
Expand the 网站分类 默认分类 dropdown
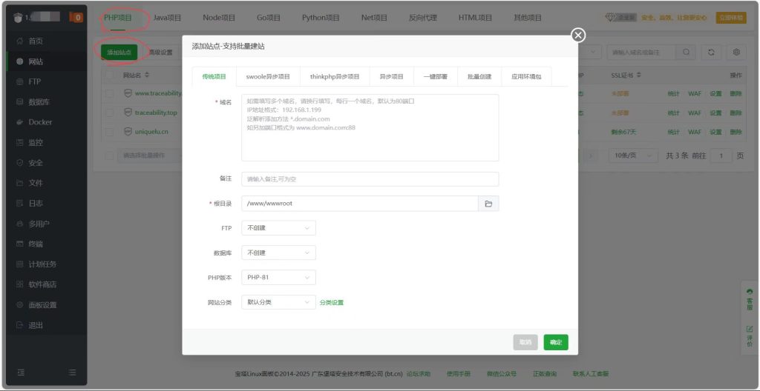278,302
